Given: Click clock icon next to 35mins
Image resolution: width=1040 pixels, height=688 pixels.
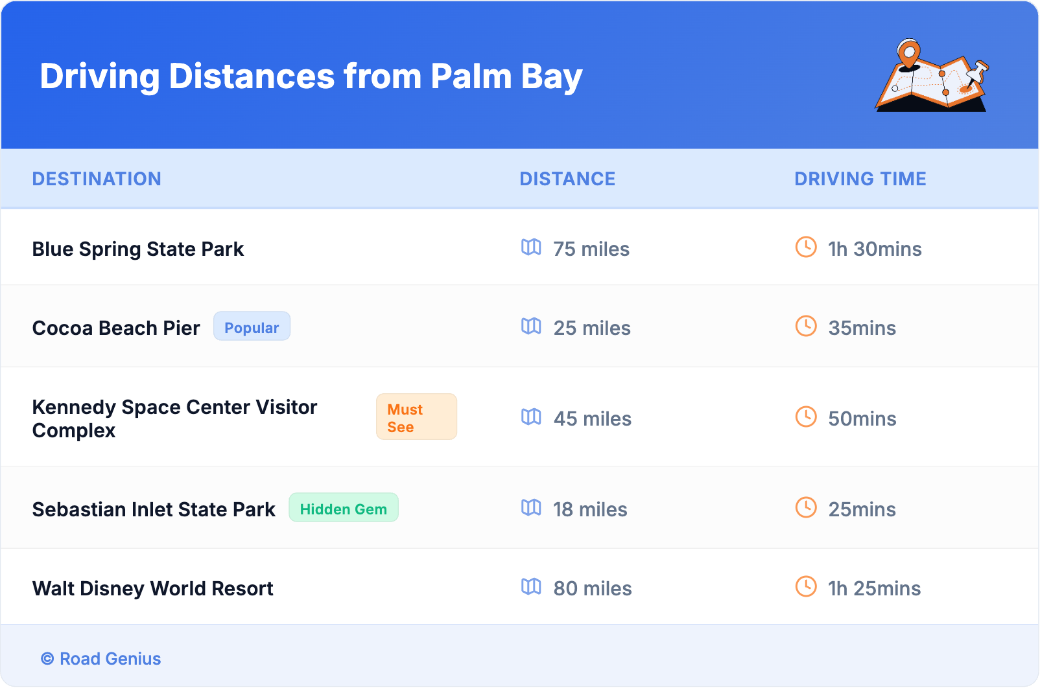Looking at the screenshot, I should pyautogui.click(x=806, y=327).
